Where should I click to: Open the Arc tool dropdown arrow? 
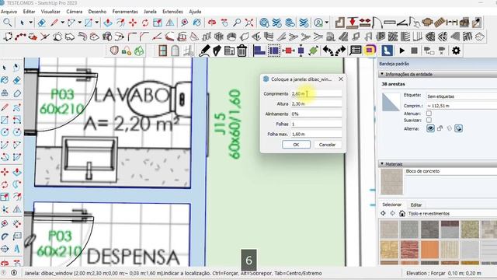[x=79, y=23]
